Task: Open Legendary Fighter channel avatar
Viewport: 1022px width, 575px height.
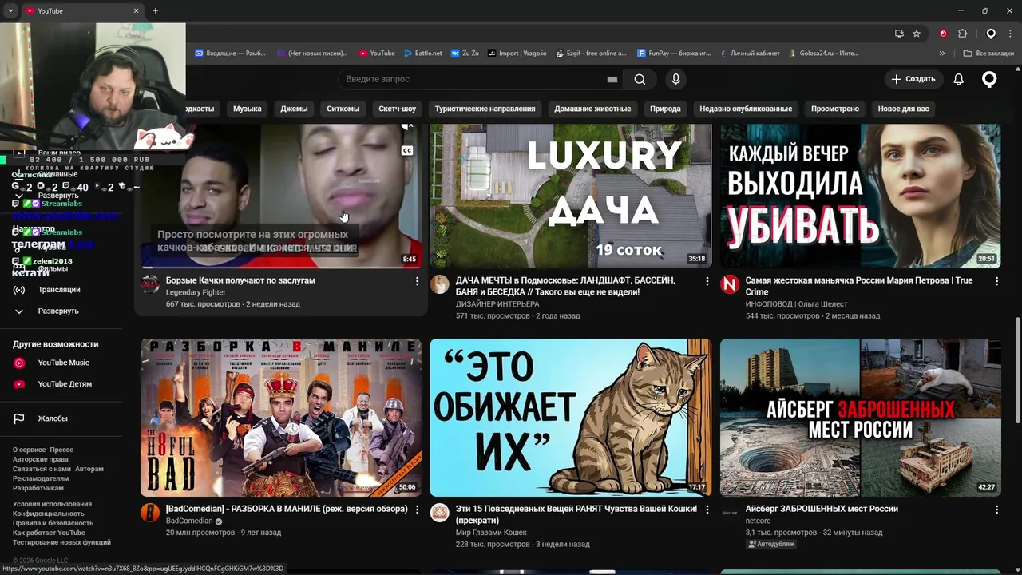Action: pos(150,284)
